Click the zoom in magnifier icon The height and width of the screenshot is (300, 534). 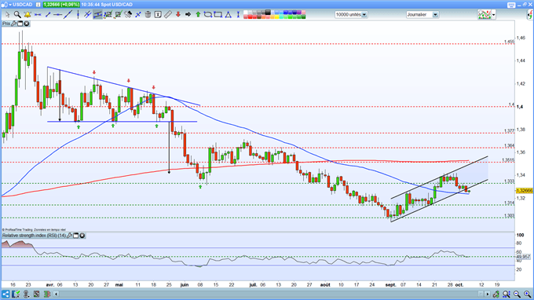coord(527,294)
